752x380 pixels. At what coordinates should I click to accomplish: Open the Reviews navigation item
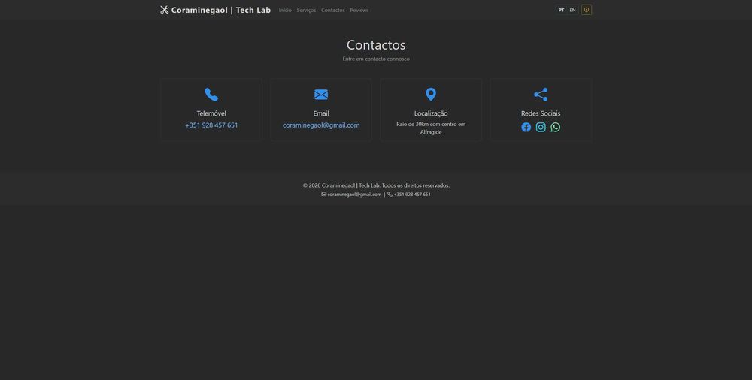click(x=359, y=10)
